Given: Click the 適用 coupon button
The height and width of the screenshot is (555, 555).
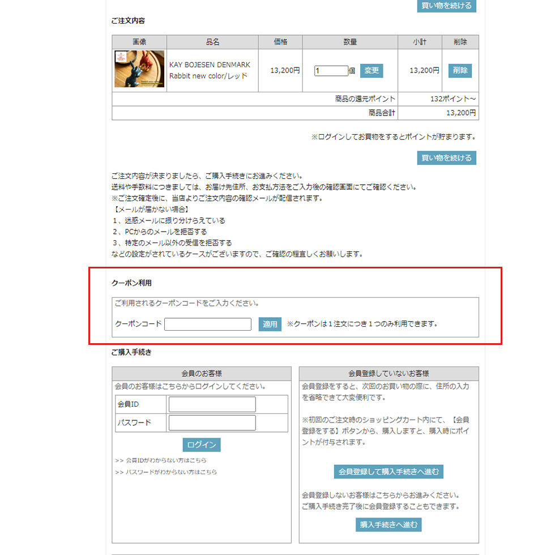Looking at the screenshot, I should pos(270,324).
